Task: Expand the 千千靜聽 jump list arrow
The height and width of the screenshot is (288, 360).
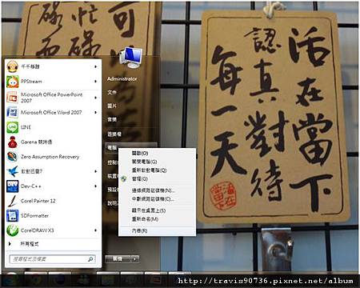Action: tap(95, 66)
